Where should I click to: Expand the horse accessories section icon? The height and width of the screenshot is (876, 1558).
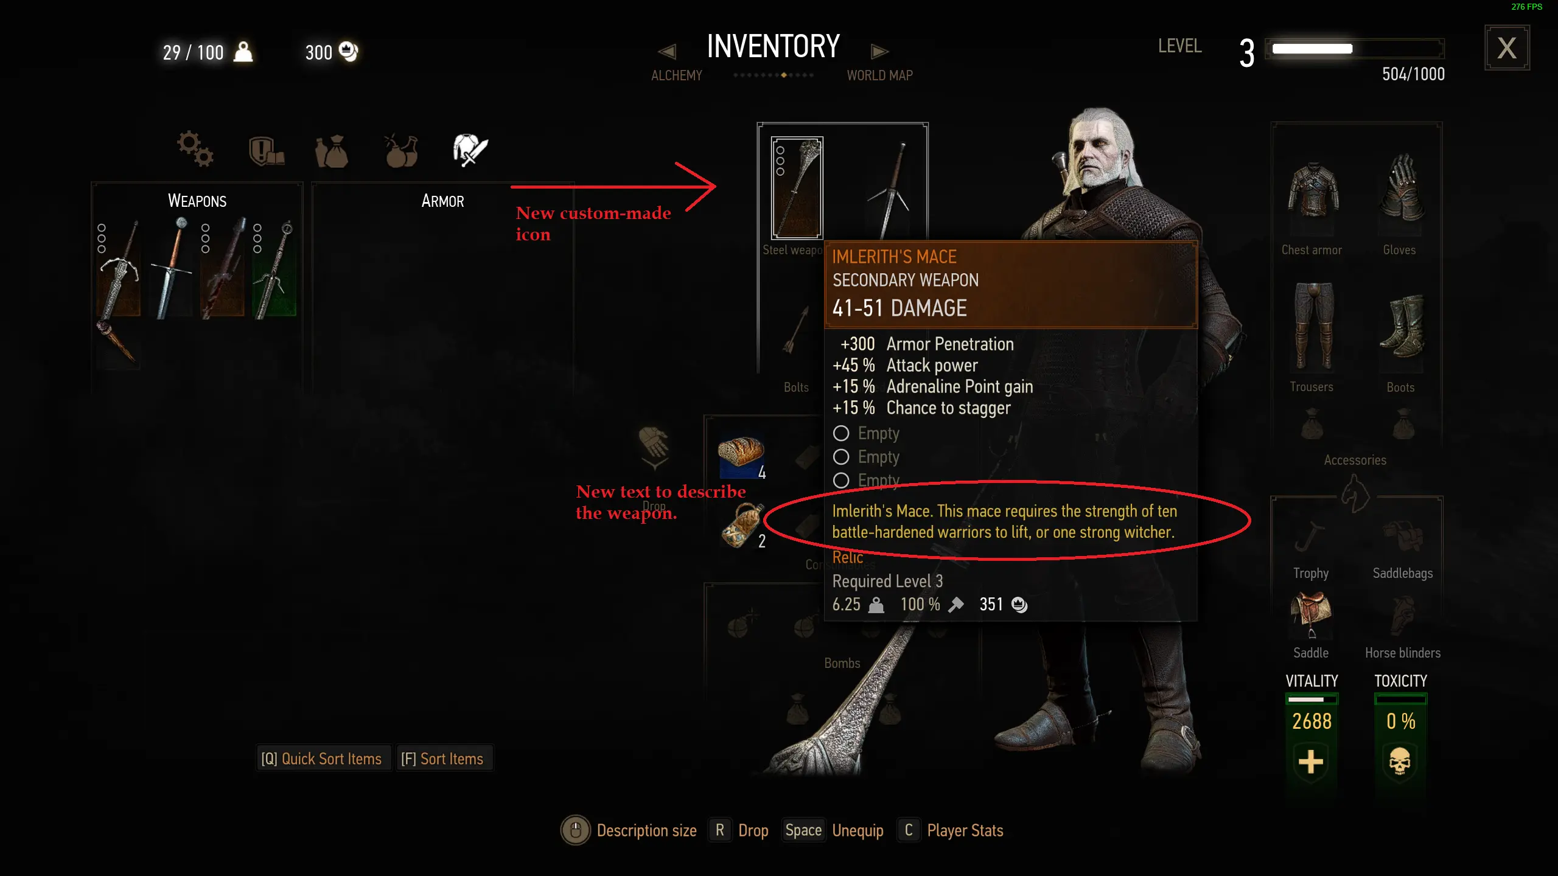pos(1355,494)
